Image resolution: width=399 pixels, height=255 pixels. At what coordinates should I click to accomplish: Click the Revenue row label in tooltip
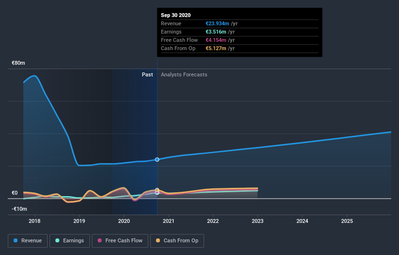[x=171, y=23]
